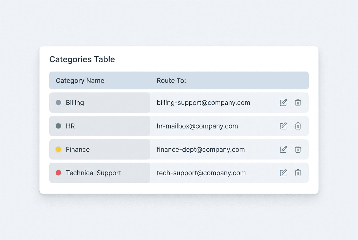
Task: Click the gray-blue Billing color dot
Action: point(58,102)
